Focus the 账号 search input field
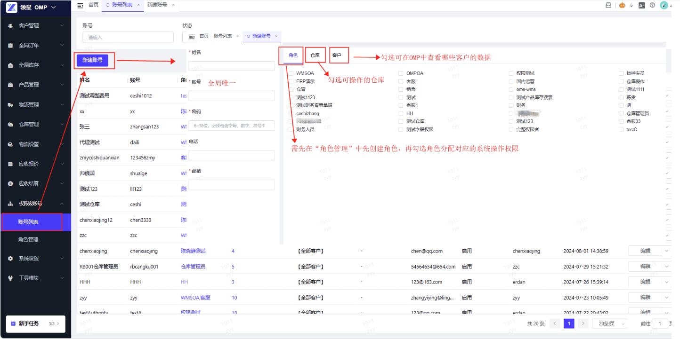The width and height of the screenshot is (680, 339). [x=128, y=37]
